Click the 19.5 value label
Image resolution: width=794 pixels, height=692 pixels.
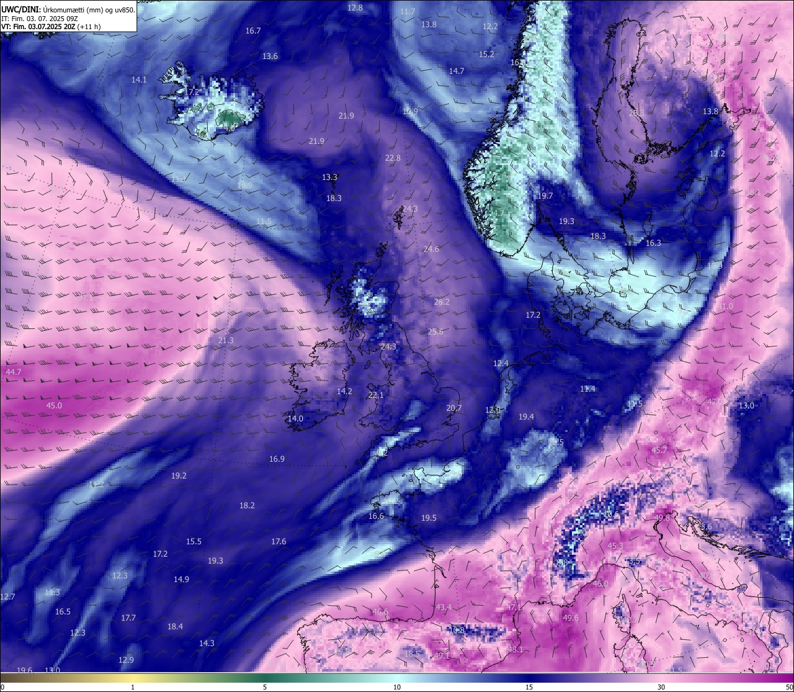tap(429, 518)
